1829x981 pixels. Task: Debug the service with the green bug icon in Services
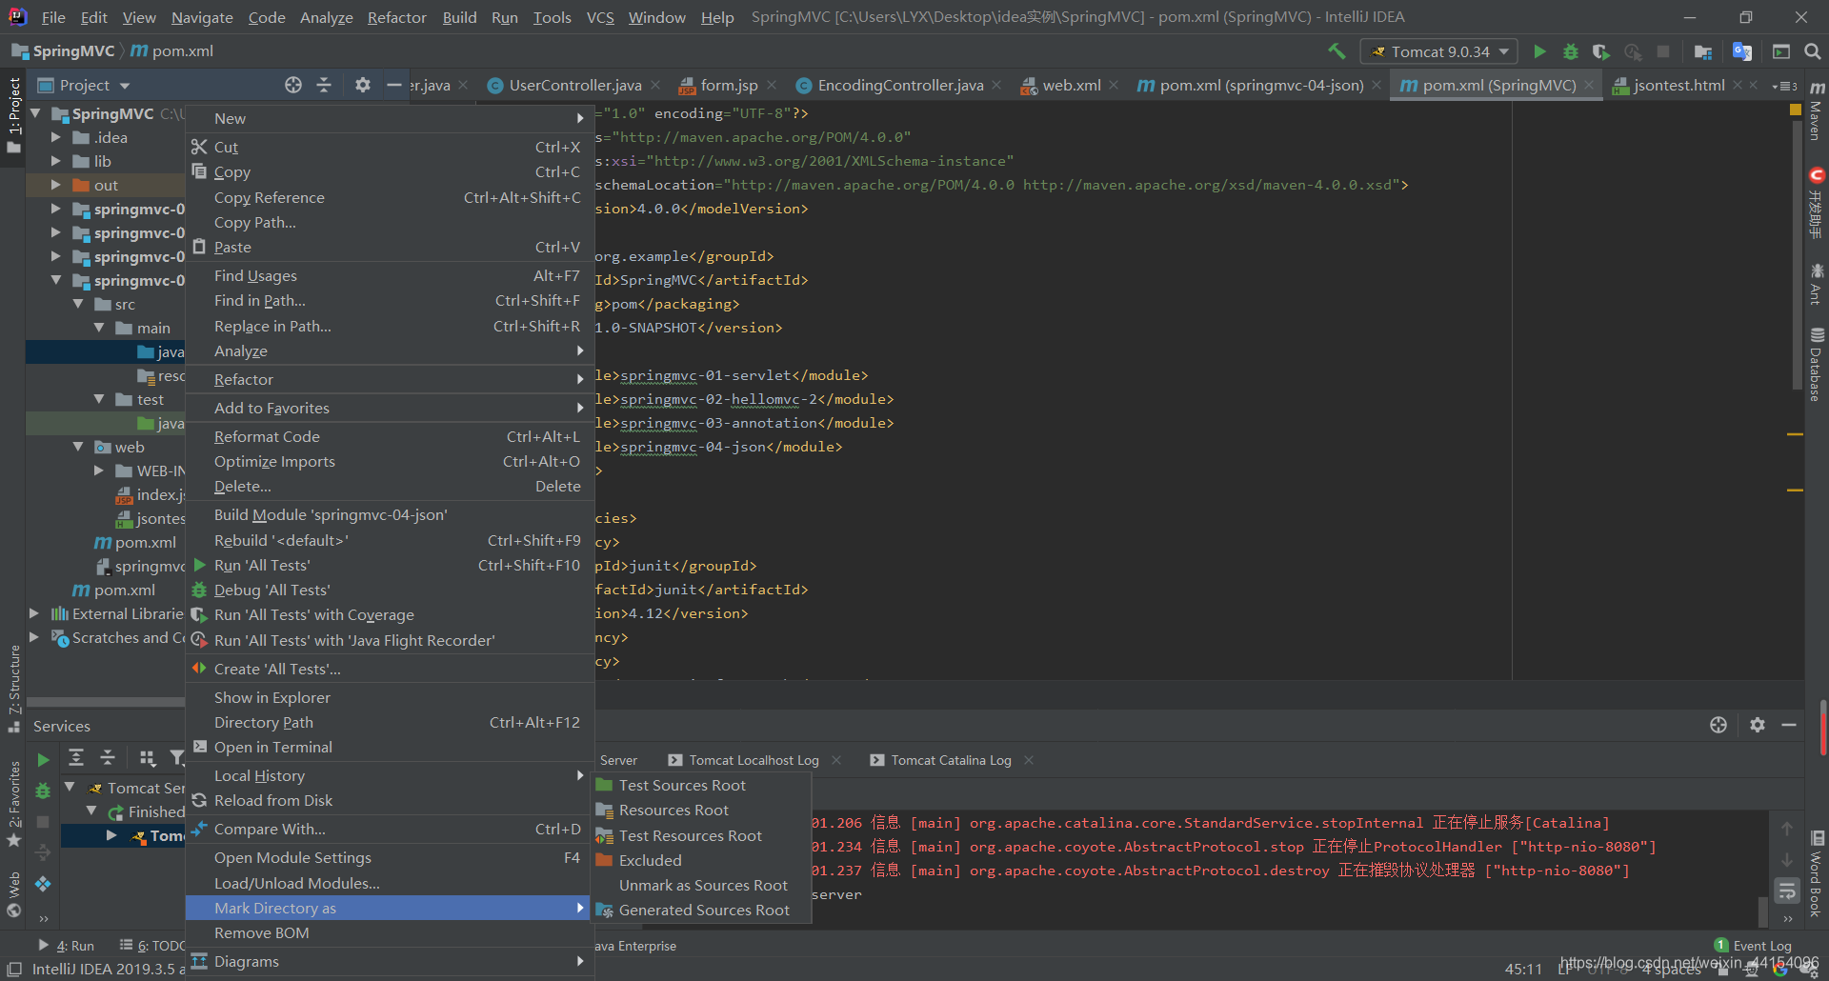43,791
